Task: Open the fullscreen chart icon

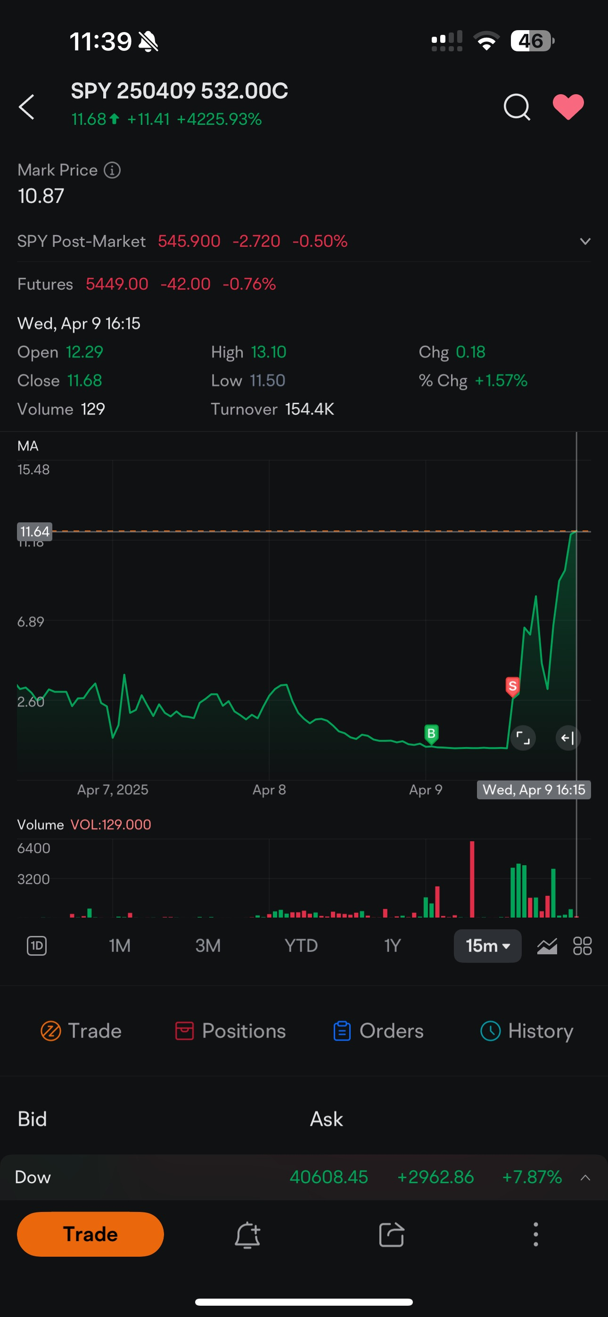Action: pos(523,738)
